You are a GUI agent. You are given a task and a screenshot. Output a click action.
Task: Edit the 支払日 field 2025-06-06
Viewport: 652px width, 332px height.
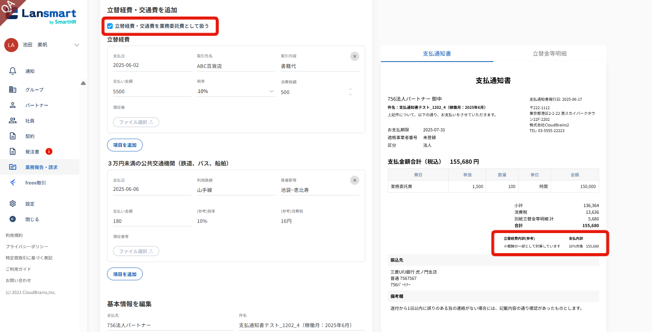tap(152, 189)
